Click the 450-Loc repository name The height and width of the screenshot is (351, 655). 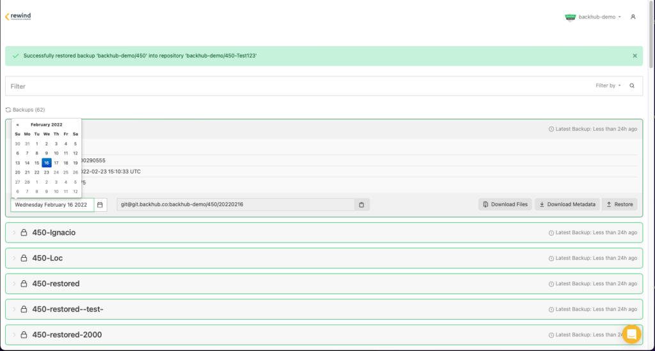pyautogui.click(x=47, y=258)
